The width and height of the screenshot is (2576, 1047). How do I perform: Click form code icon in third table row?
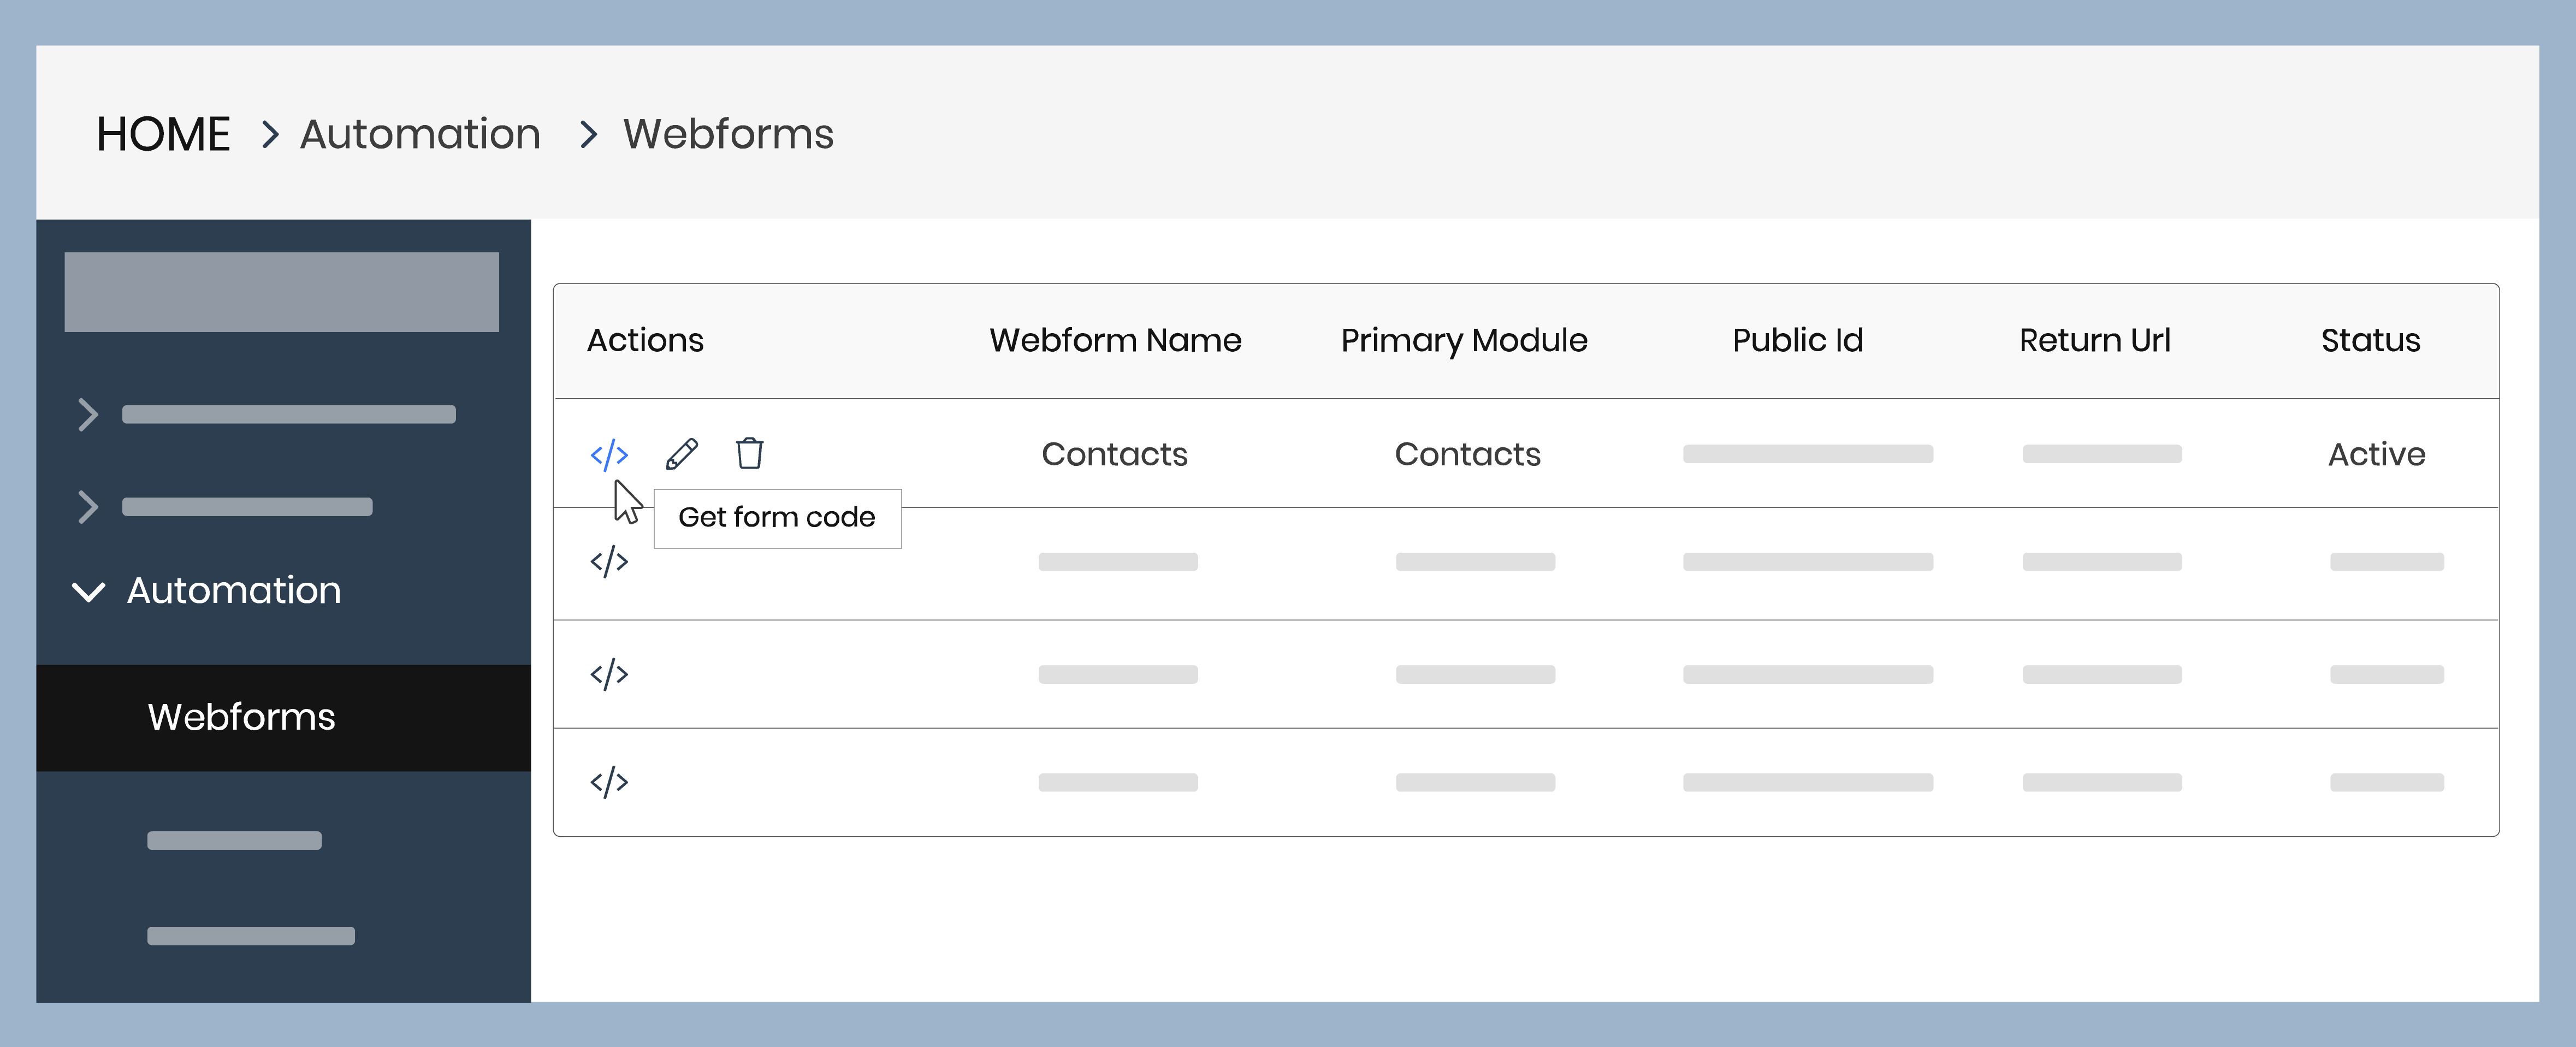click(x=609, y=674)
